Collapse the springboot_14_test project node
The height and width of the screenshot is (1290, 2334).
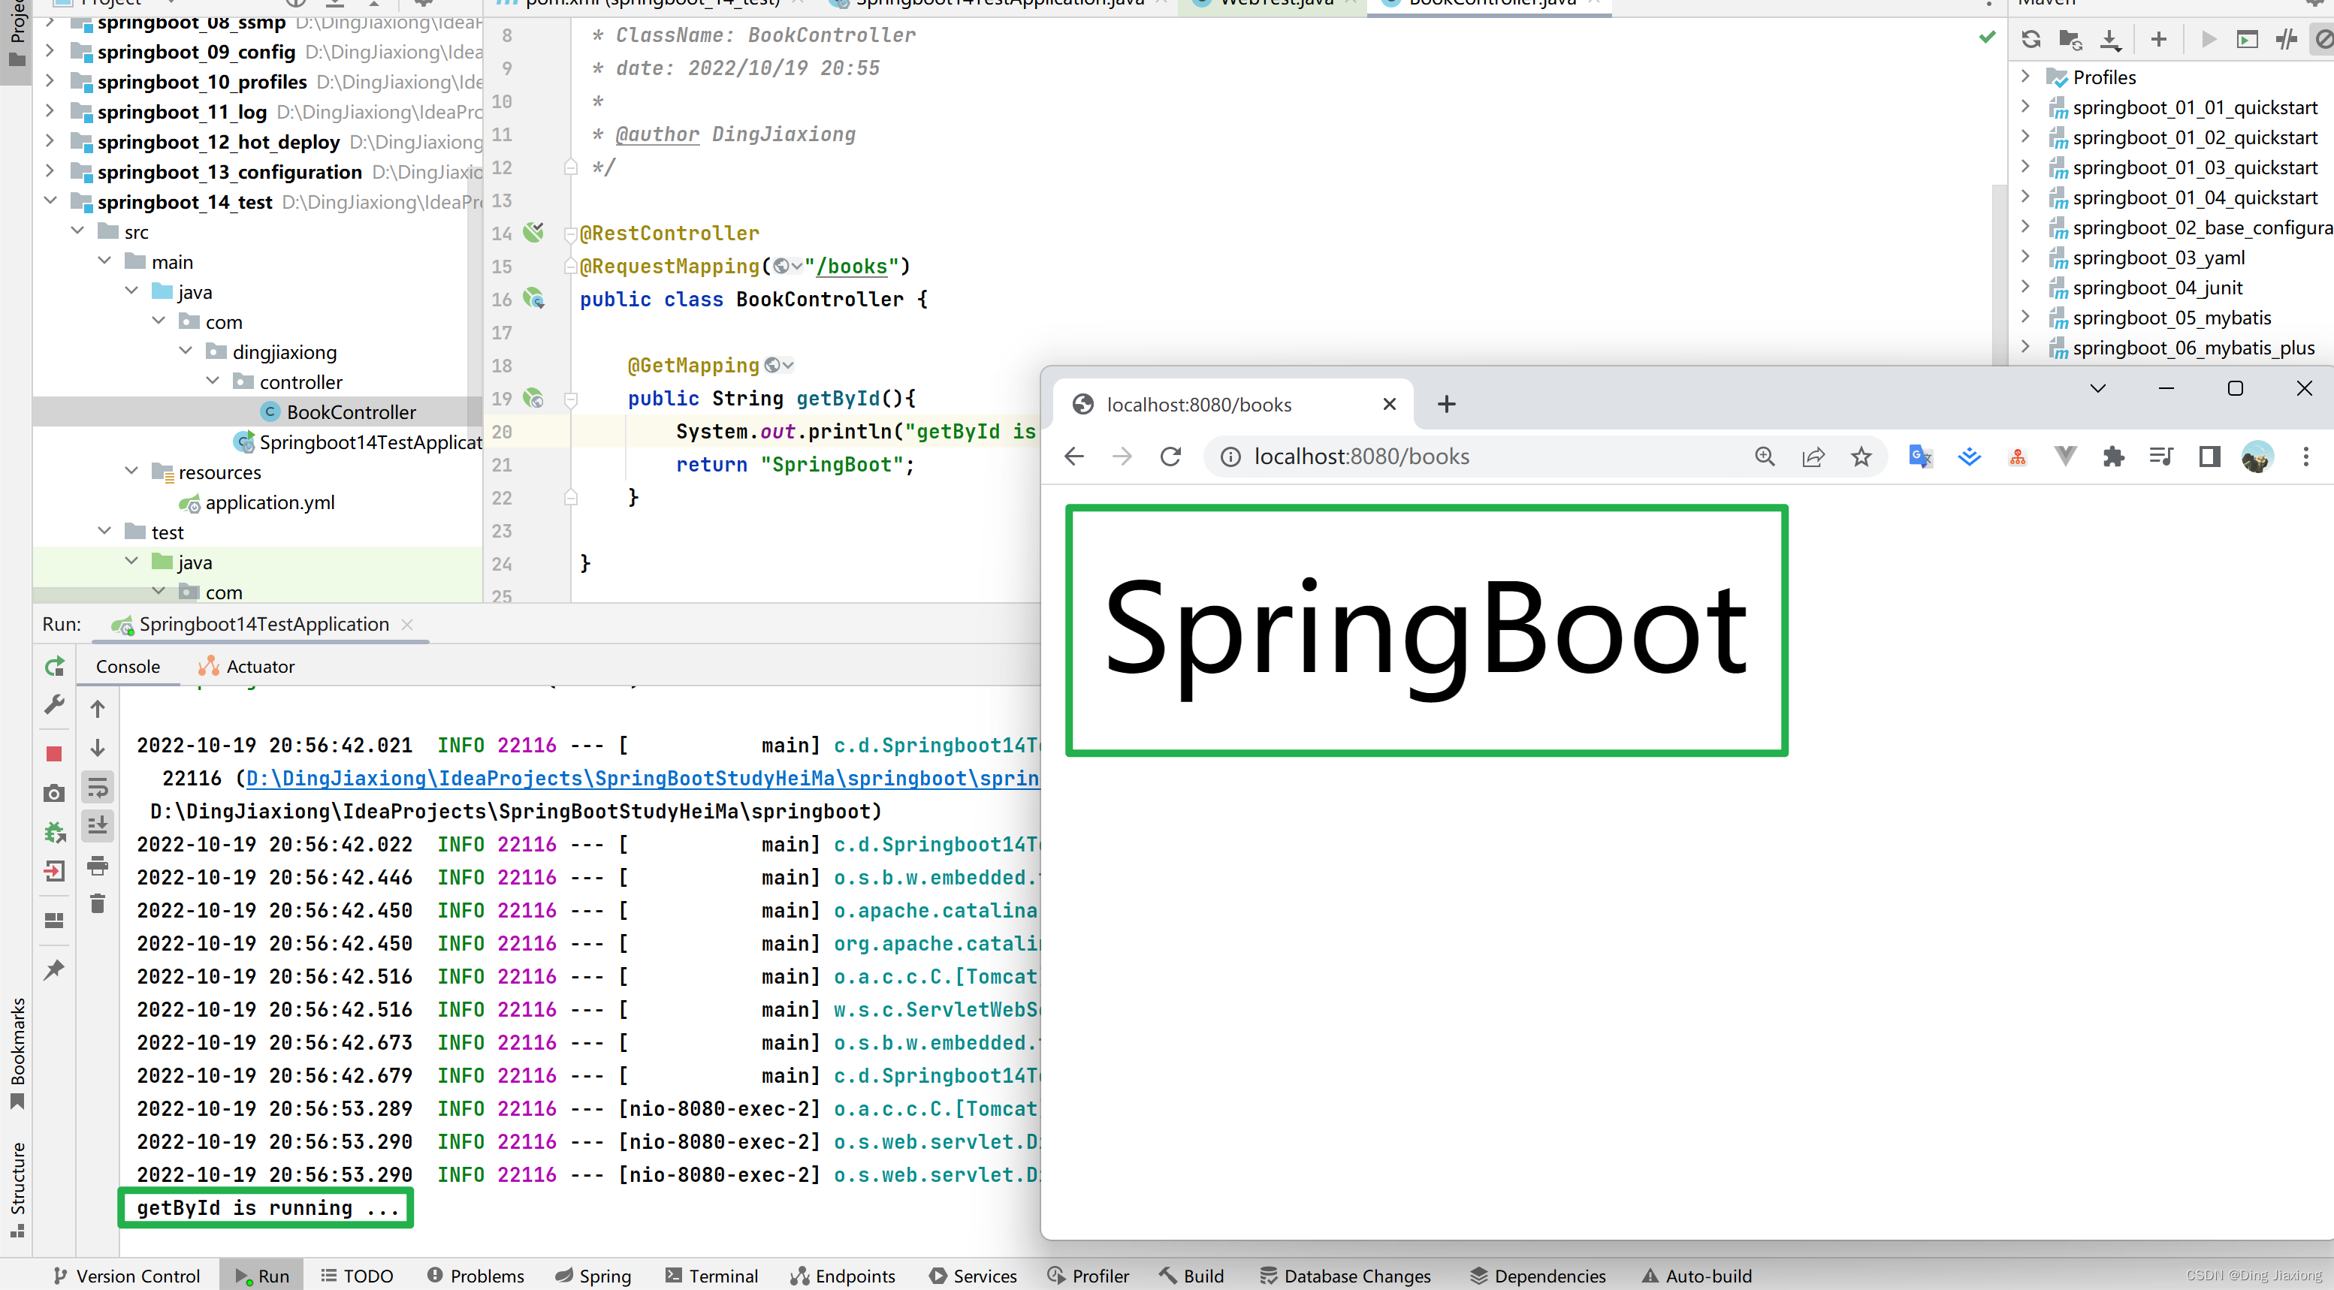coord(51,201)
